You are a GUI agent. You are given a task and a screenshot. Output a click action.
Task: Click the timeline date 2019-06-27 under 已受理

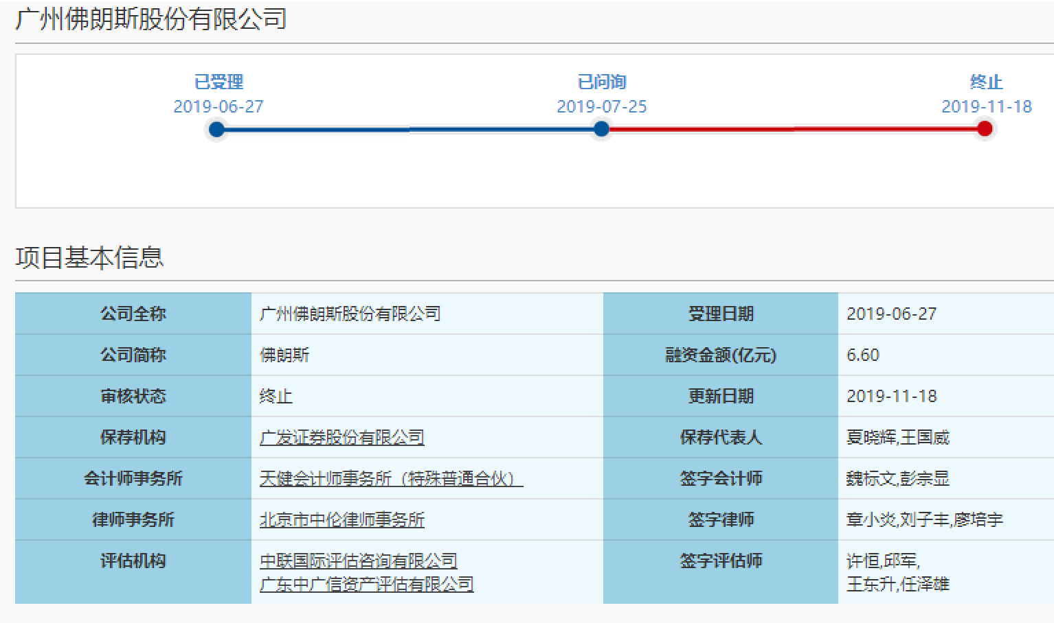click(x=218, y=106)
